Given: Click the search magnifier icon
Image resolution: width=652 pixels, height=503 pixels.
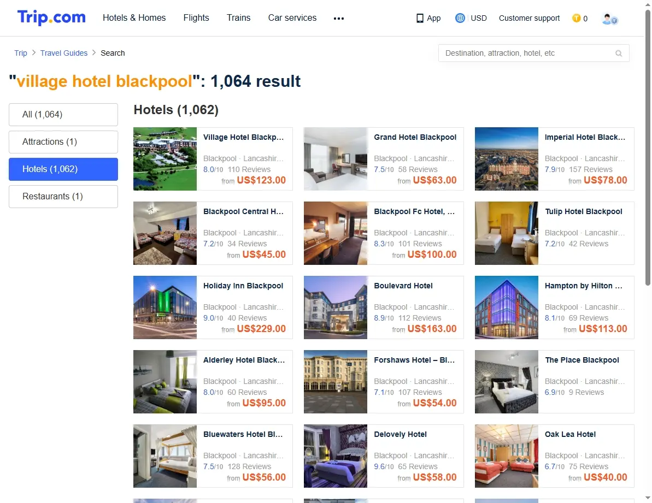Looking at the screenshot, I should point(619,53).
